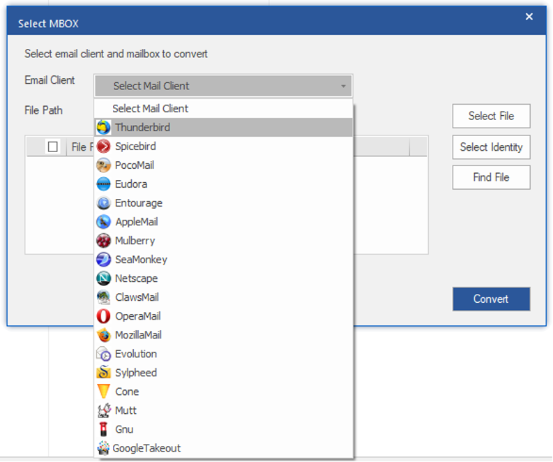
Task: Click the Entourage icon
Action: click(x=103, y=203)
